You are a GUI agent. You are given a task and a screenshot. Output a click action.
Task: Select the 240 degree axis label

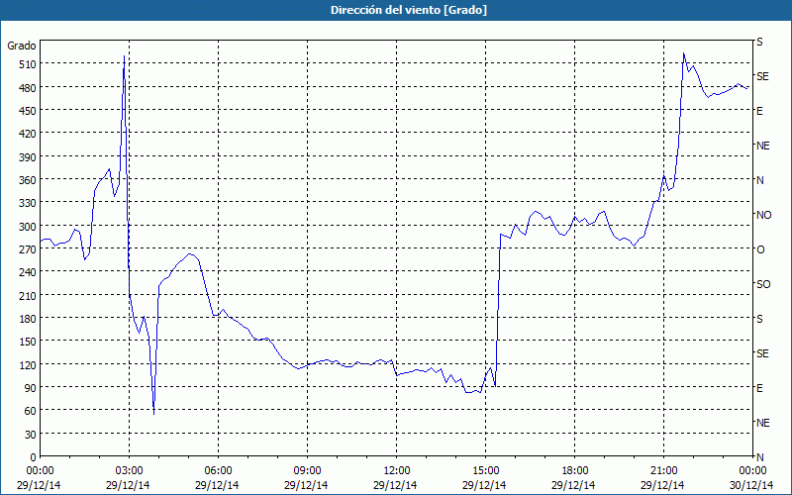coord(28,272)
